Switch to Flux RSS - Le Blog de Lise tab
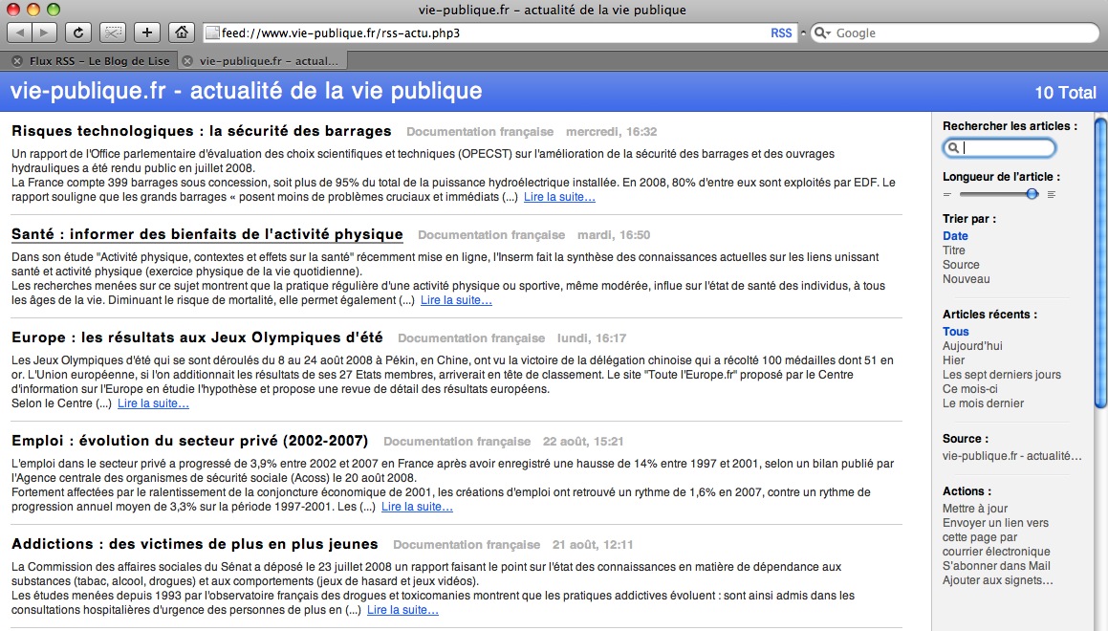 pyautogui.click(x=98, y=61)
